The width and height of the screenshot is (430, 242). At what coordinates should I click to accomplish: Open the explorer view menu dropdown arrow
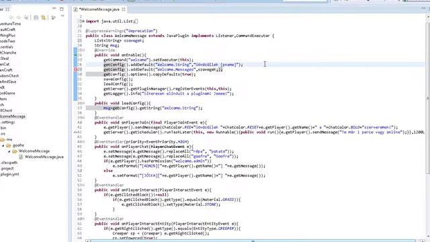point(62,16)
